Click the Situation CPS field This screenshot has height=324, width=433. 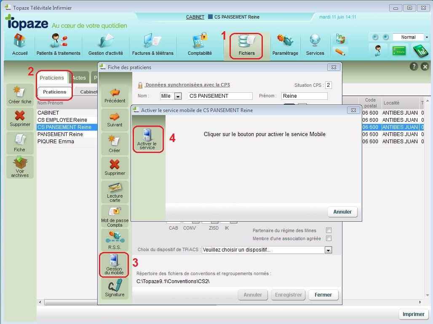(329, 85)
